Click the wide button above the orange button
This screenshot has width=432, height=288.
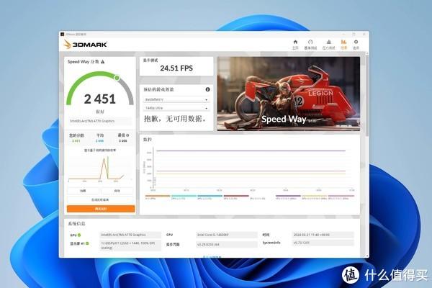101,199
